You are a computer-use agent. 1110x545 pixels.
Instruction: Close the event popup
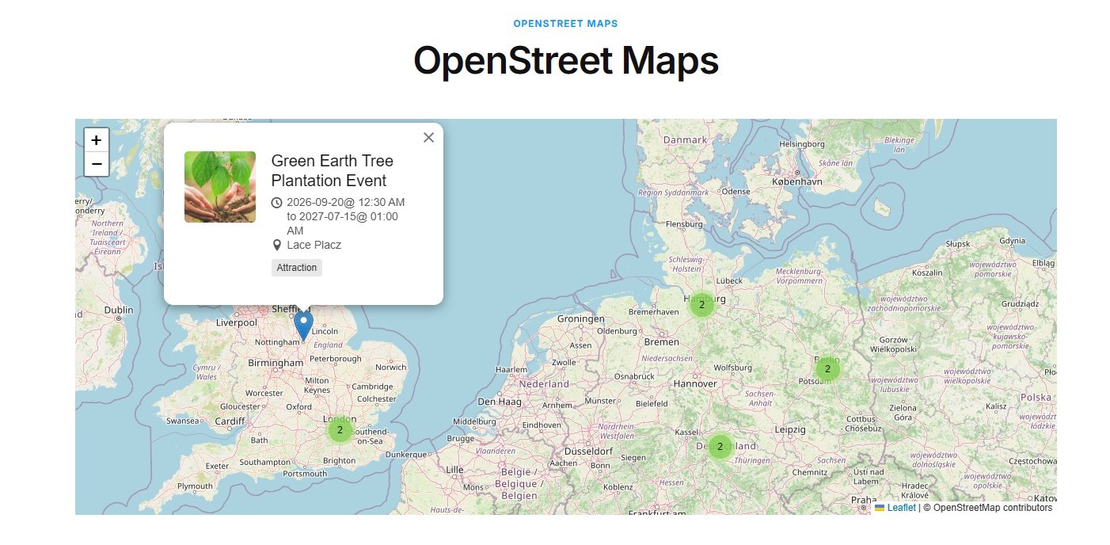[429, 138]
